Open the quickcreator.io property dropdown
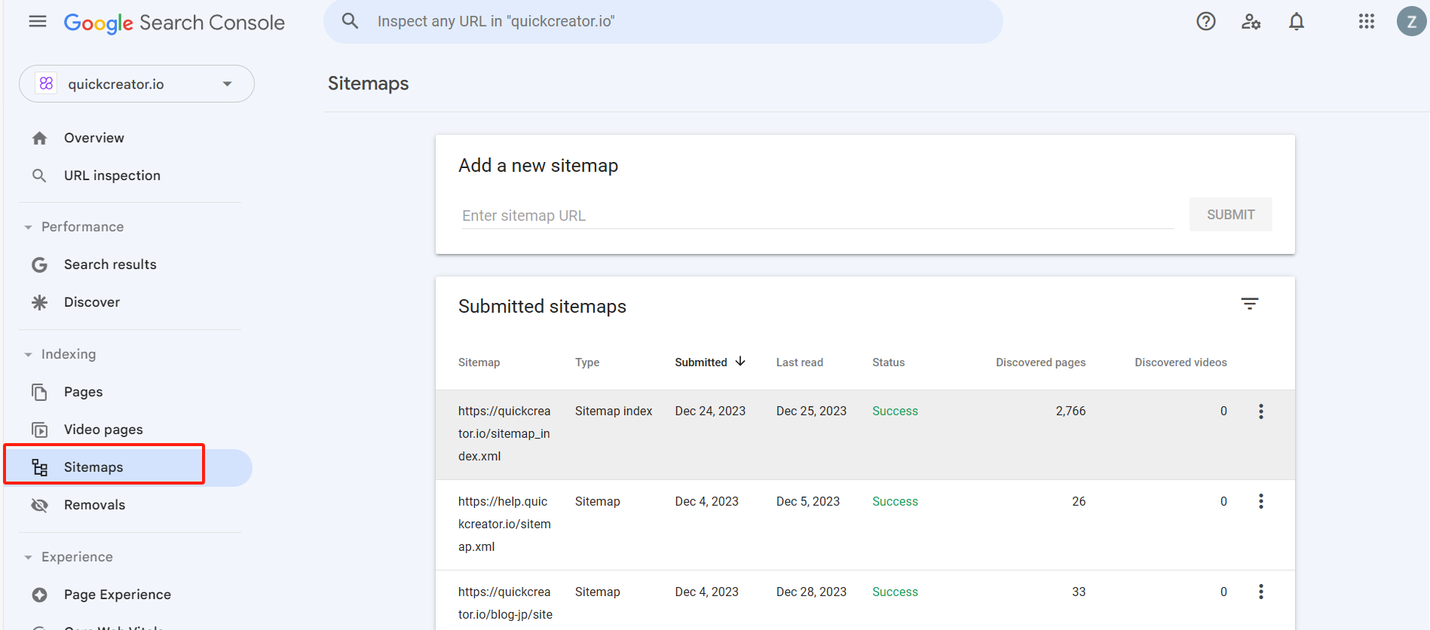The height and width of the screenshot is (630, 1430). [x=136, y=84]
